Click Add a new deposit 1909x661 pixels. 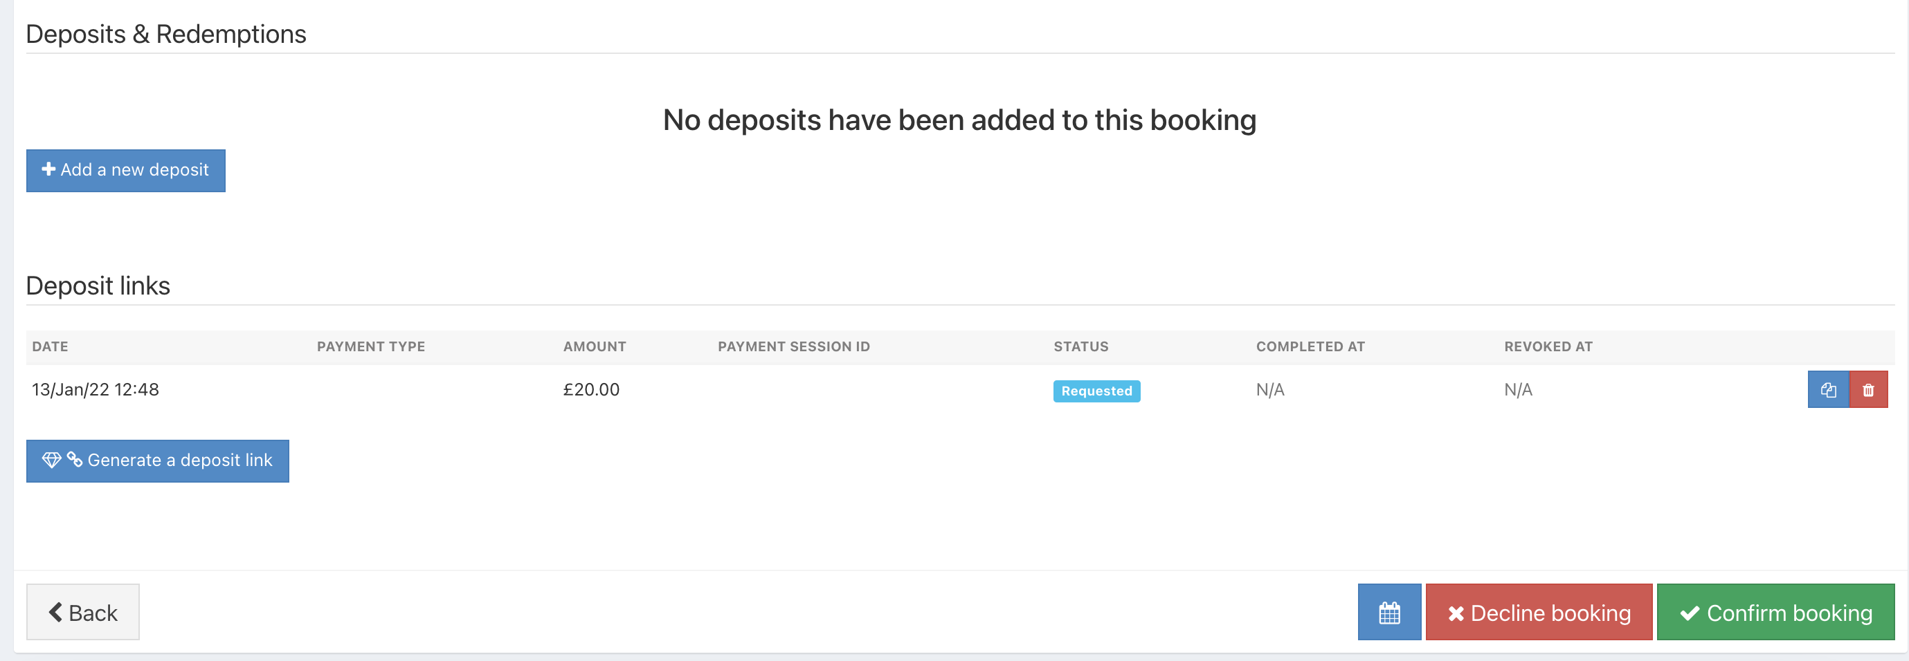[126, 170]
